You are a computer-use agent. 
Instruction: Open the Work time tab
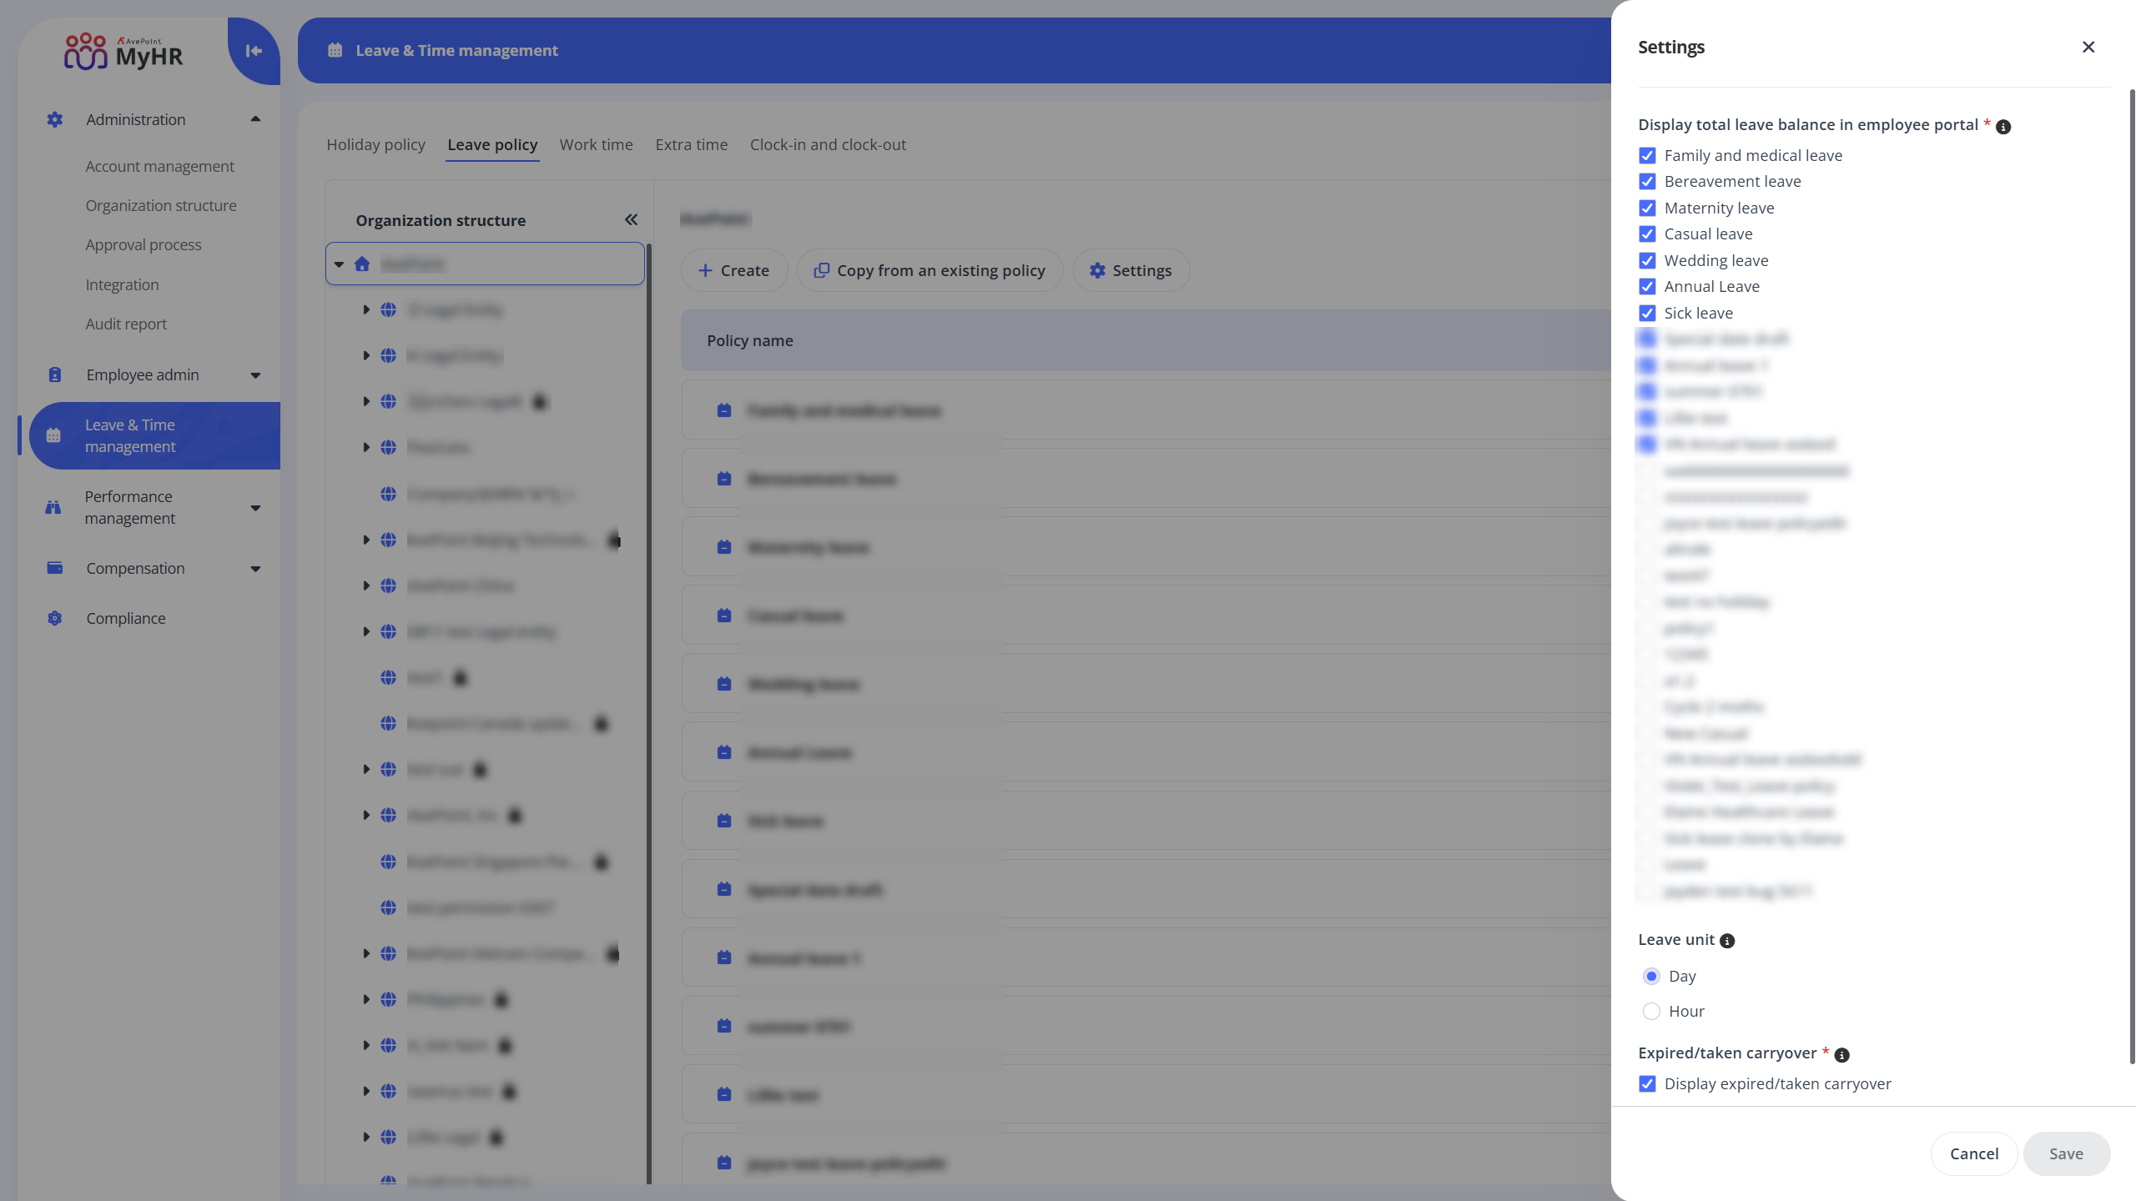pyautogui.click(x=596, y=144)
